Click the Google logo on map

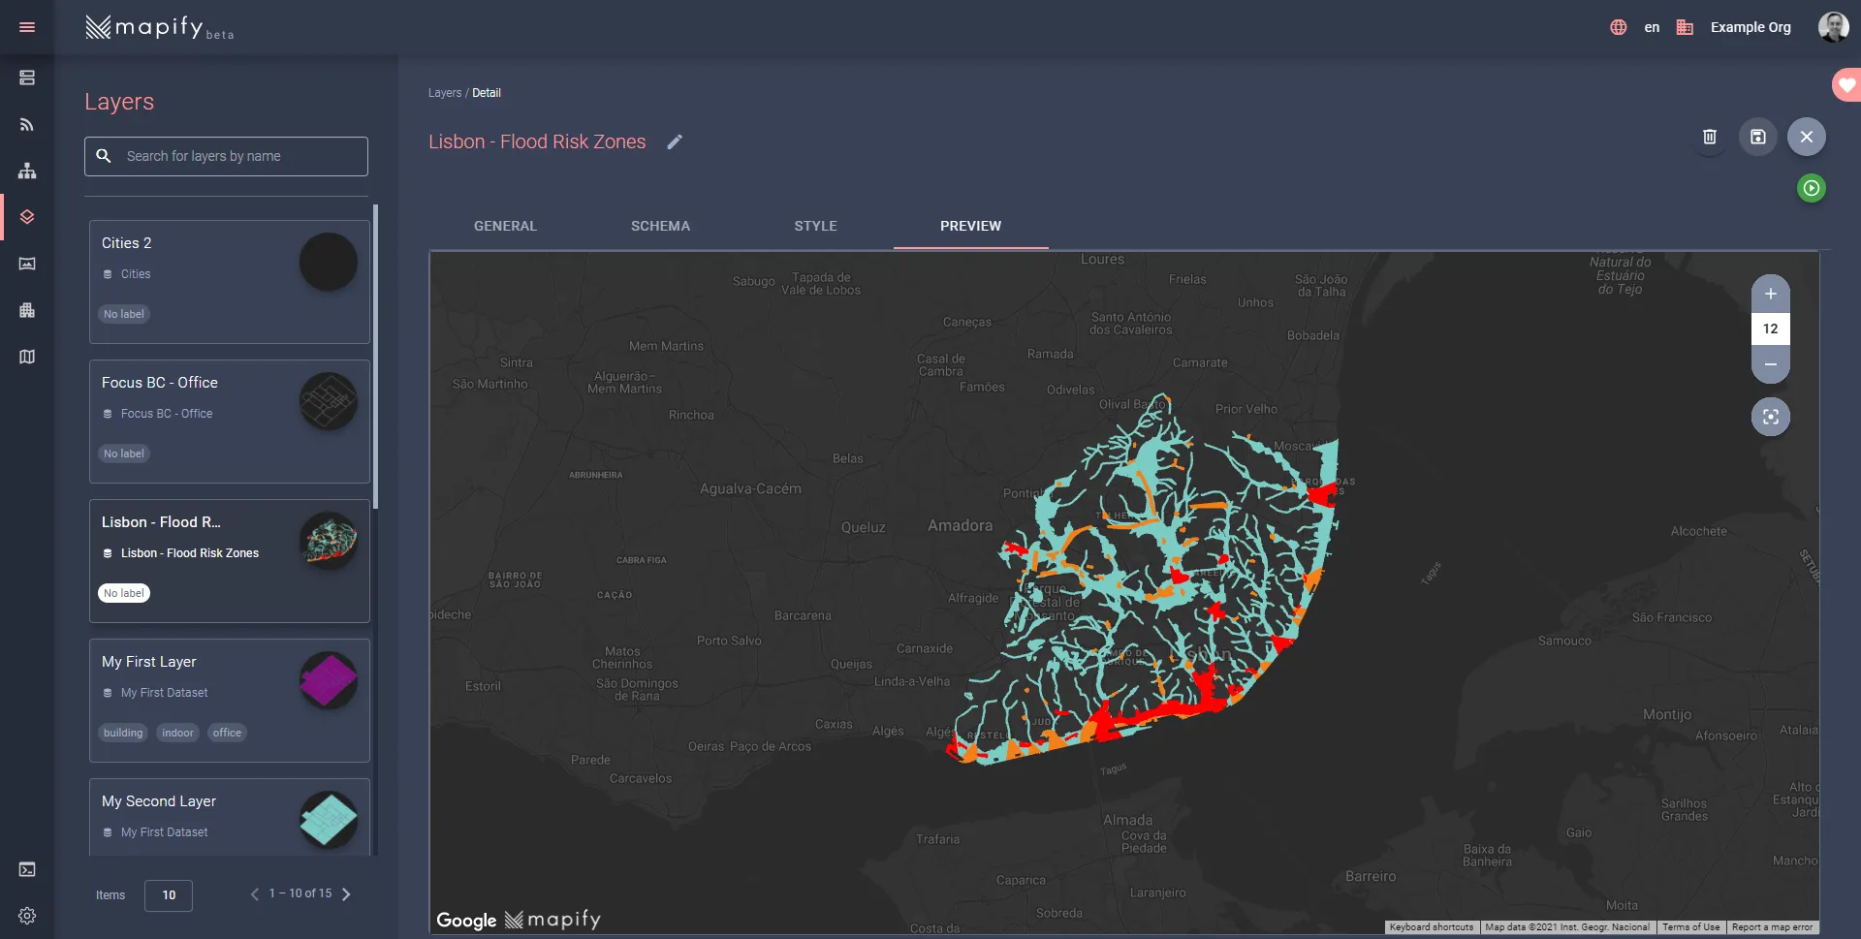click(x=466, y=921)
